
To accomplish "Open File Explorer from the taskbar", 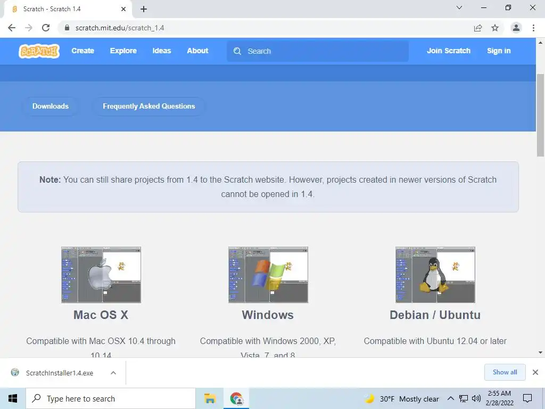I will click(210, 398).
